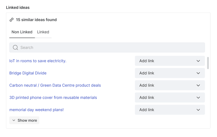
Task: Click chevron icon for 3D printed phone cover
Action: point(198,98)
